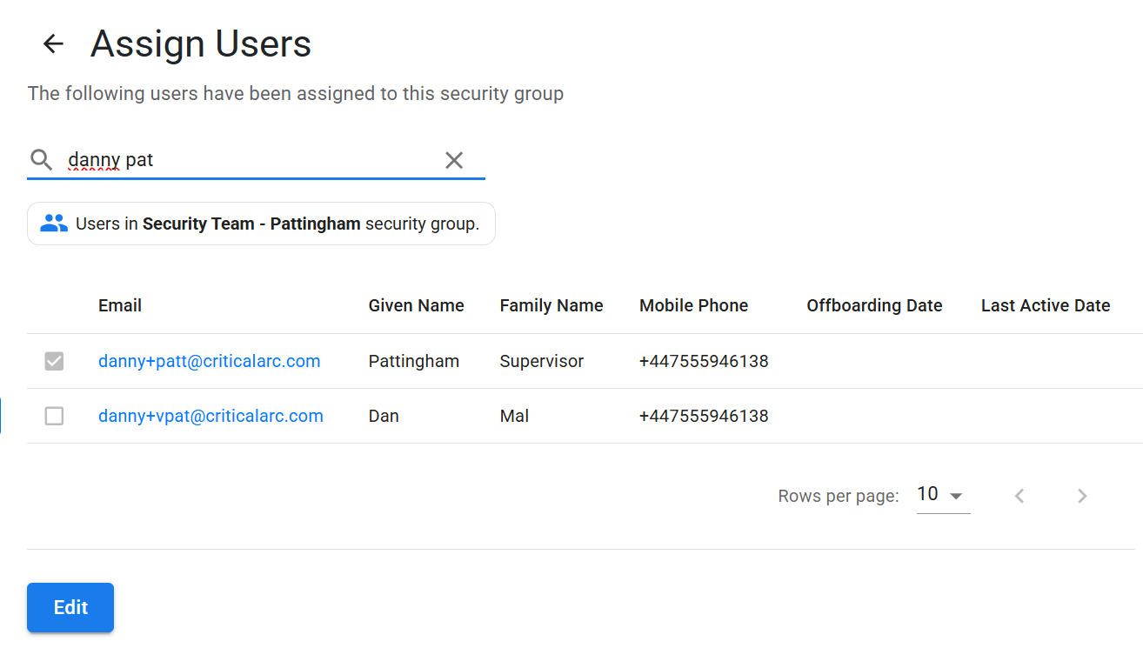Check the box for danny+vpat@criticalarc.com
1143x648 pixels.
(54, 416)
